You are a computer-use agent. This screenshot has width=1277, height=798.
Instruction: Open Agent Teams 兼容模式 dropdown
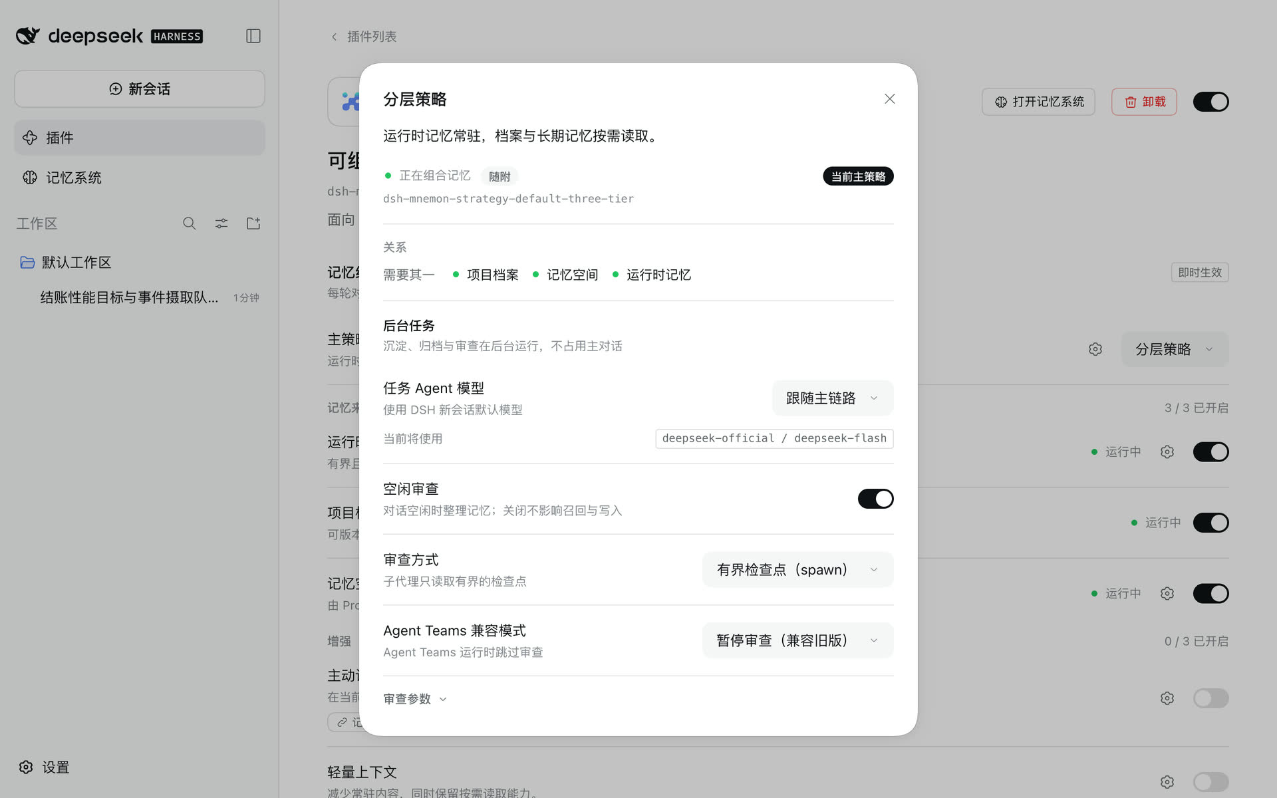[798, 640]
